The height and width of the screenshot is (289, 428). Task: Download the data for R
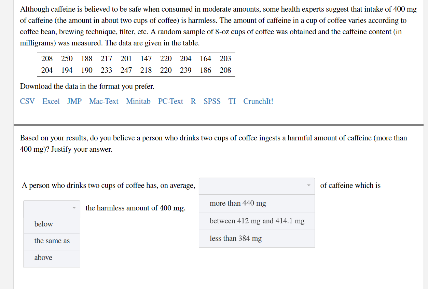(193, 101)
